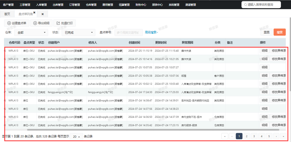Go to page 2
Viewport: 291px width, 142px height.
(x=247, y=136)
